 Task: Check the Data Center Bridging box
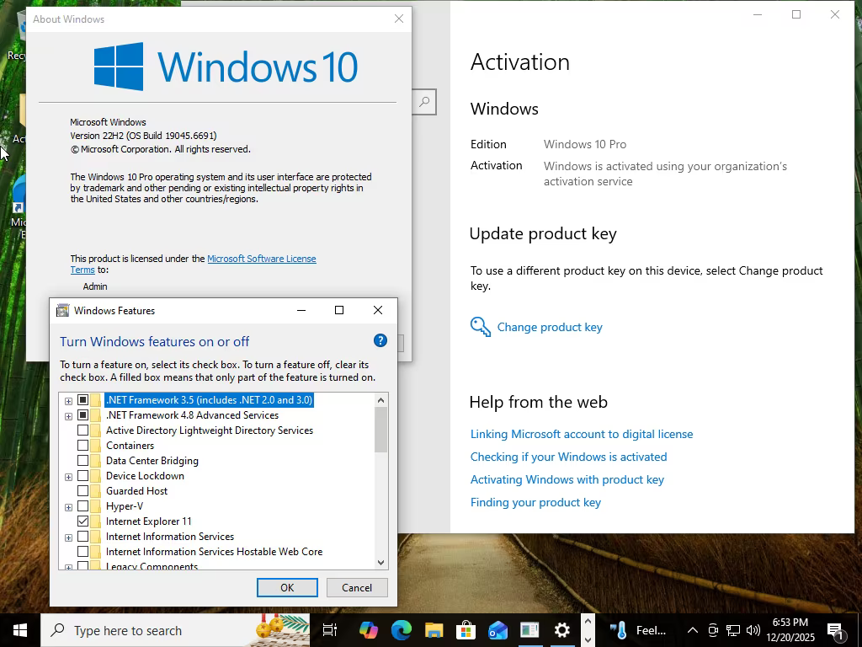point(83,461)
